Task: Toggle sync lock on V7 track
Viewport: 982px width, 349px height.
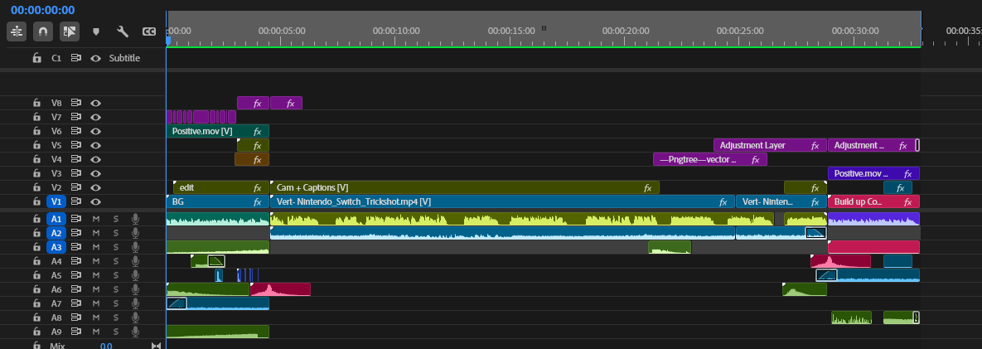Action: pyautogui.click(x=76, y=117)
